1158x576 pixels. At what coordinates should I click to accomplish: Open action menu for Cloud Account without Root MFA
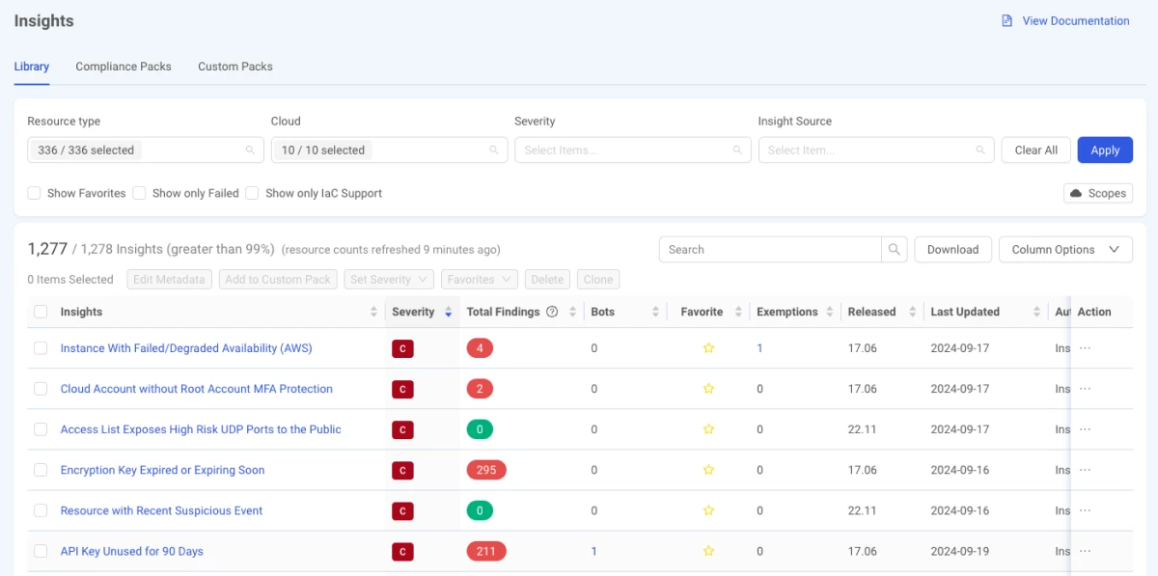[1085, 389]
